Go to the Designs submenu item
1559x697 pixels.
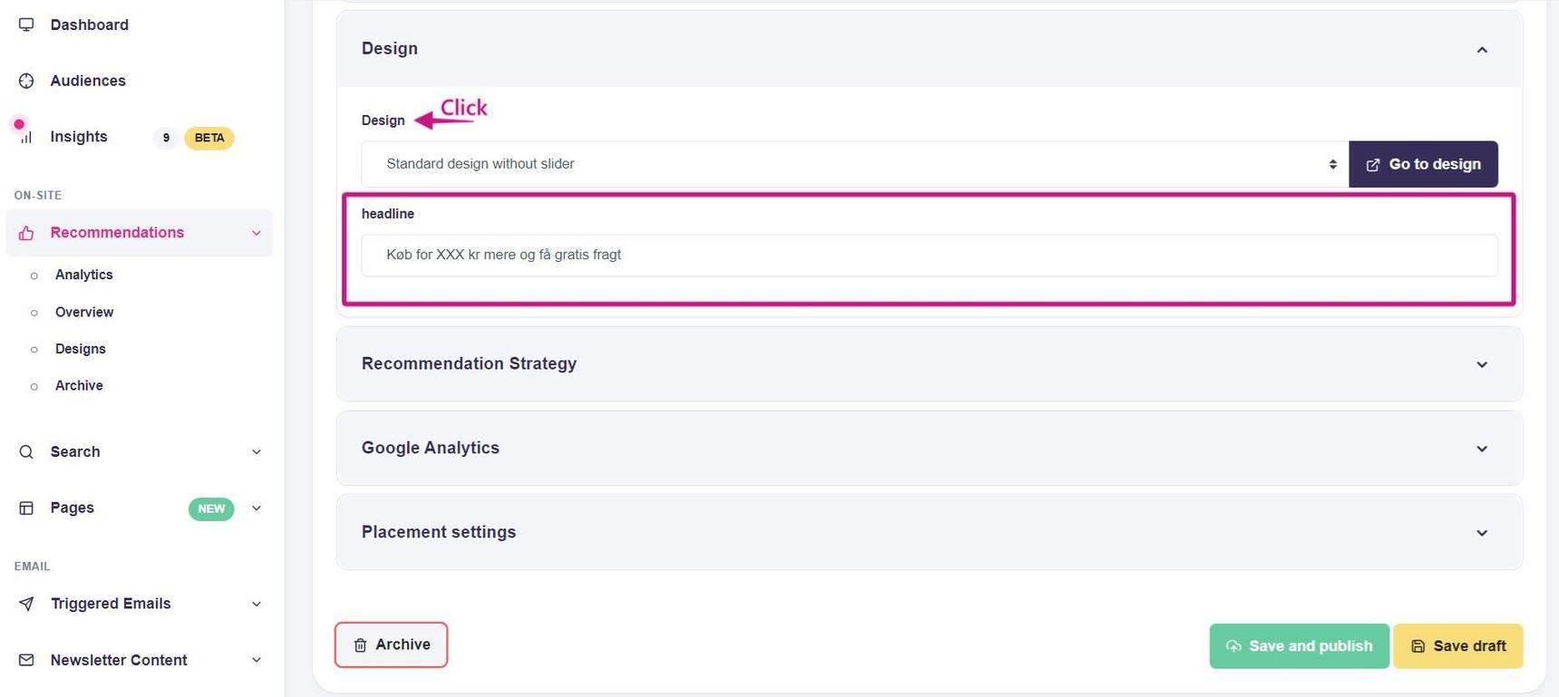(x=80, y=349)
